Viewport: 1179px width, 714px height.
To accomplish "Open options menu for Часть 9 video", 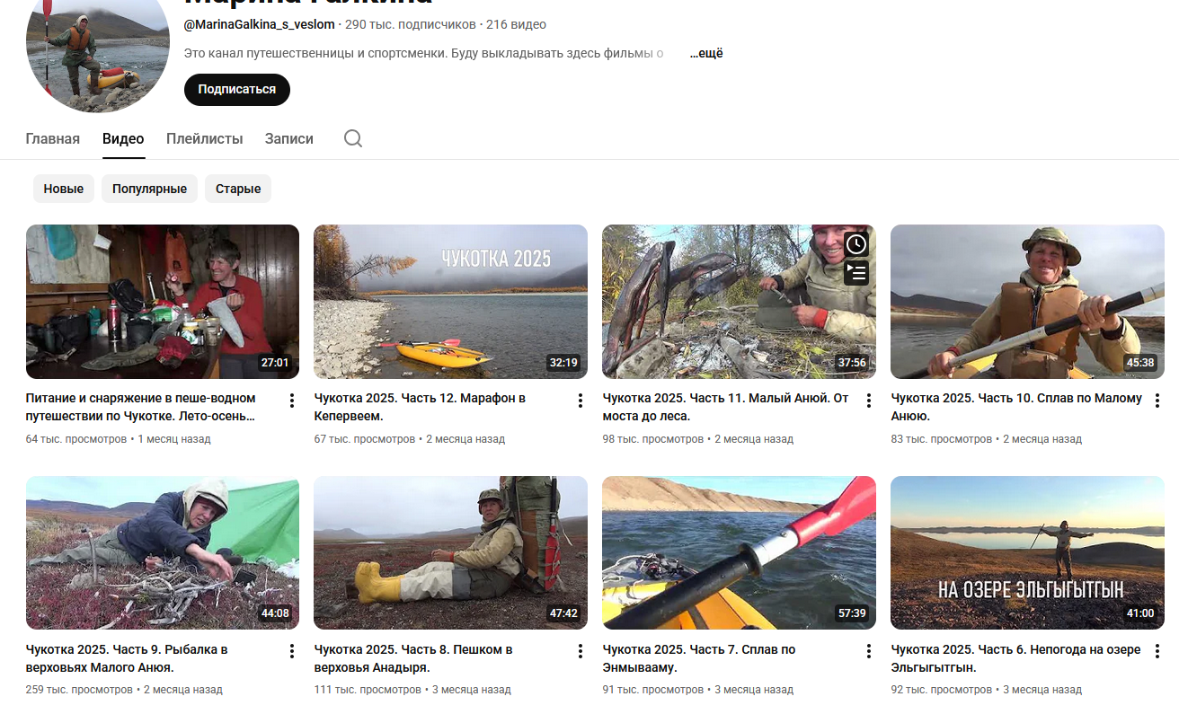I will point(292,651).
